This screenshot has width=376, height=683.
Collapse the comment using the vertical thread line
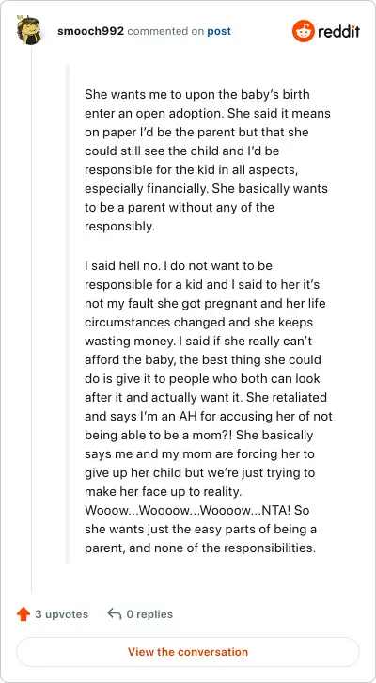pos(31,318)
